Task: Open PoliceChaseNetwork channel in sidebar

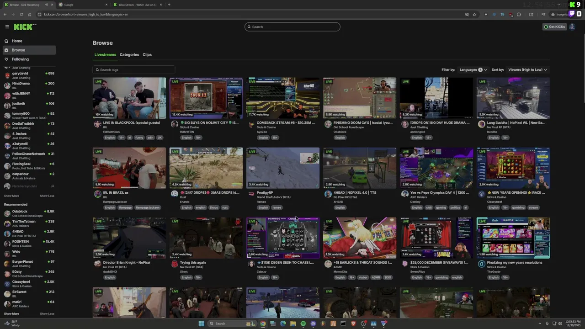Action: pos(29,156)
